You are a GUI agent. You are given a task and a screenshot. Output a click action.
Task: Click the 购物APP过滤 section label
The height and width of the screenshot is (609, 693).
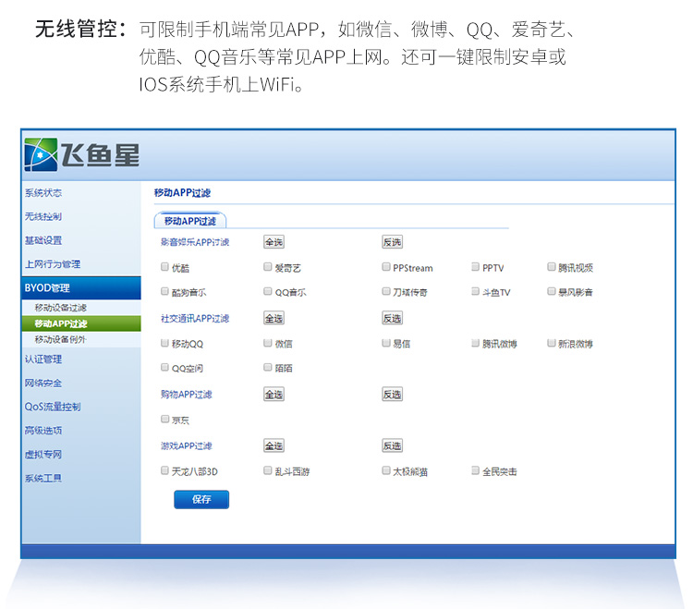tap(187, 395)
